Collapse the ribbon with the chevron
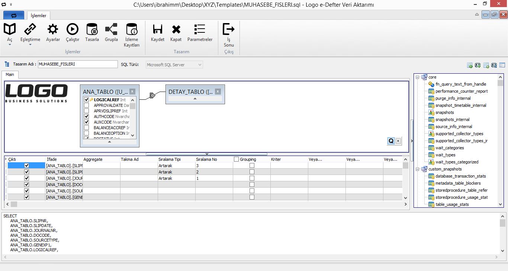Screen dimensions: 508x271 point(477,15)
